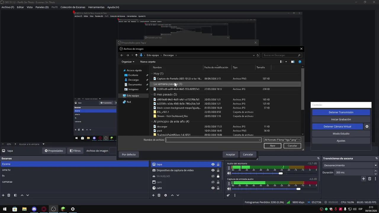The height and width of the screenshot is (213, 379).
Task: Collapse the El mes pasado (5) group
Action: point(152,95)
